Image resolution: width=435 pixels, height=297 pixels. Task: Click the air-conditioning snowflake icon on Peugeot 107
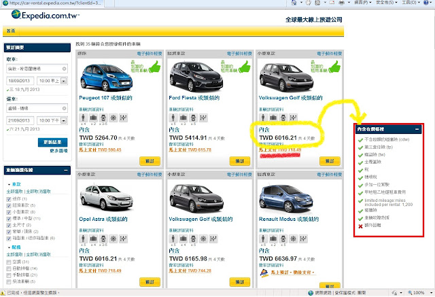114,118
